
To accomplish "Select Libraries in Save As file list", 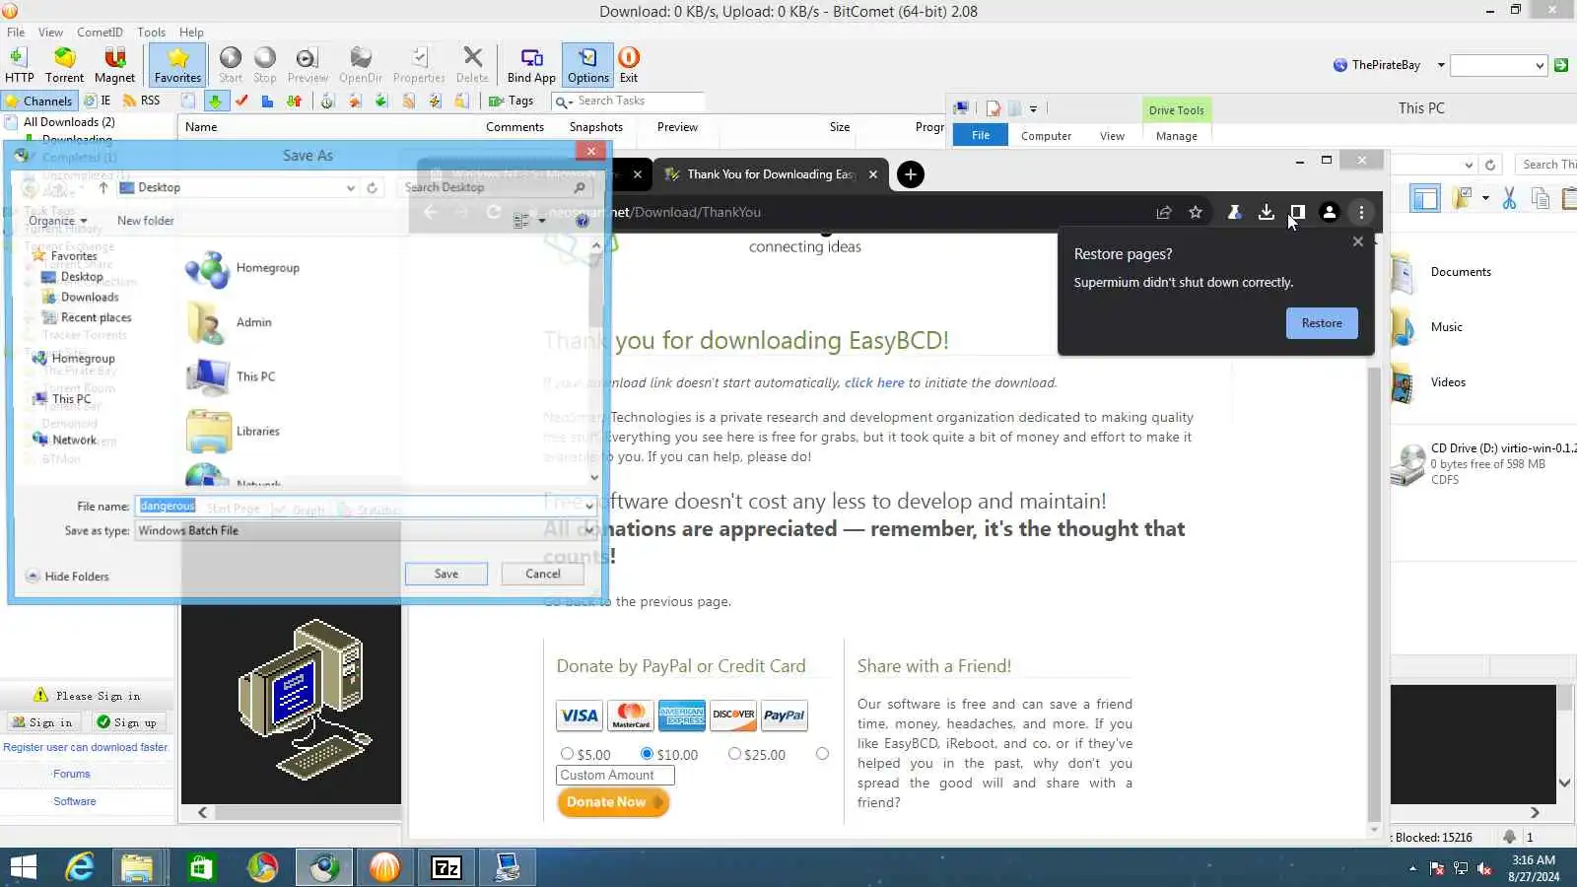I will 234,431.
